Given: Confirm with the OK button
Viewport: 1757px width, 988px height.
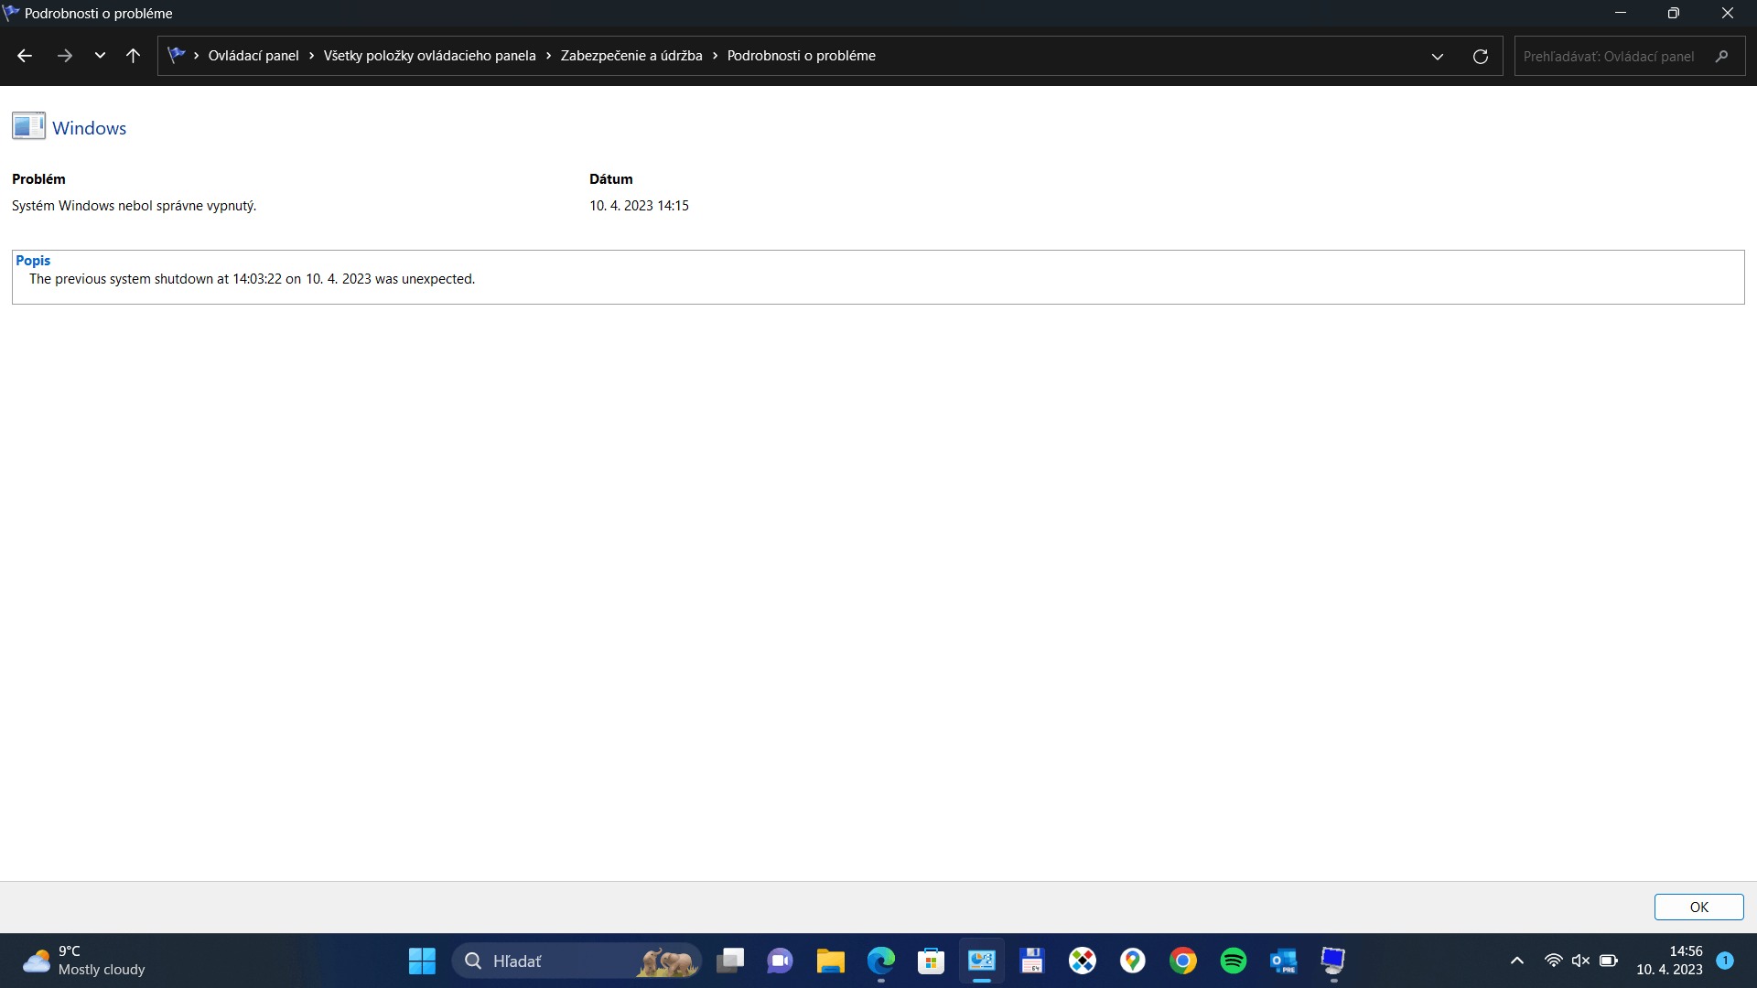Looking at the screenshot, I should [x=1698, y=907].
